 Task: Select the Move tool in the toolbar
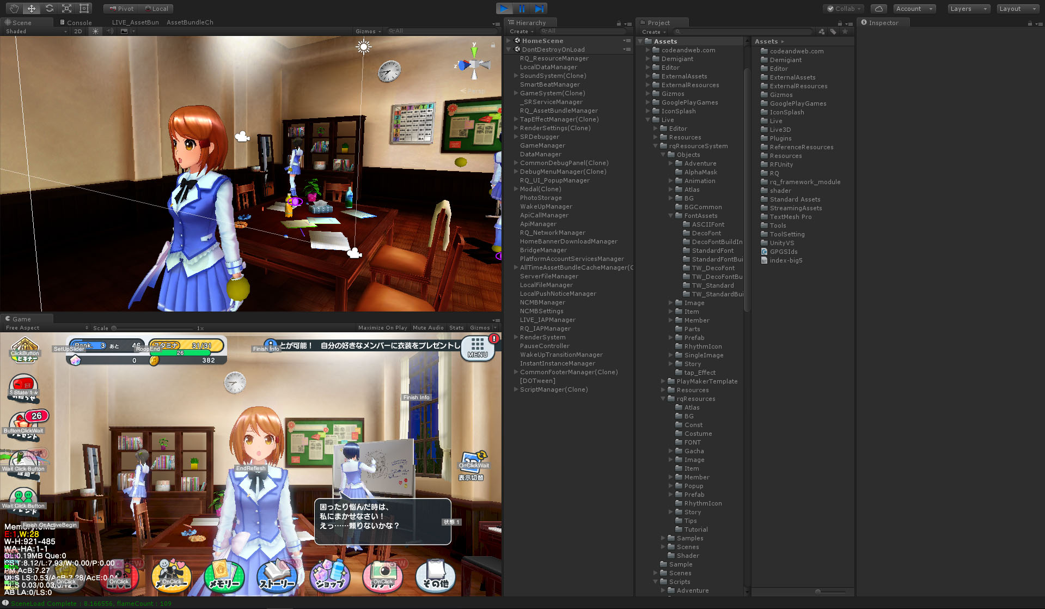[x=31, y=8]
